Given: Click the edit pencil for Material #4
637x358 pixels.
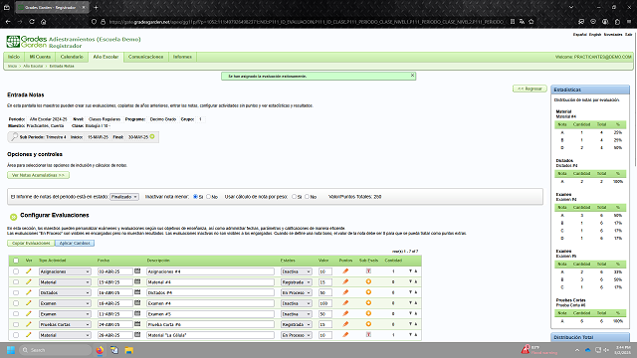Looking at the screenshot, I should 29,281.
